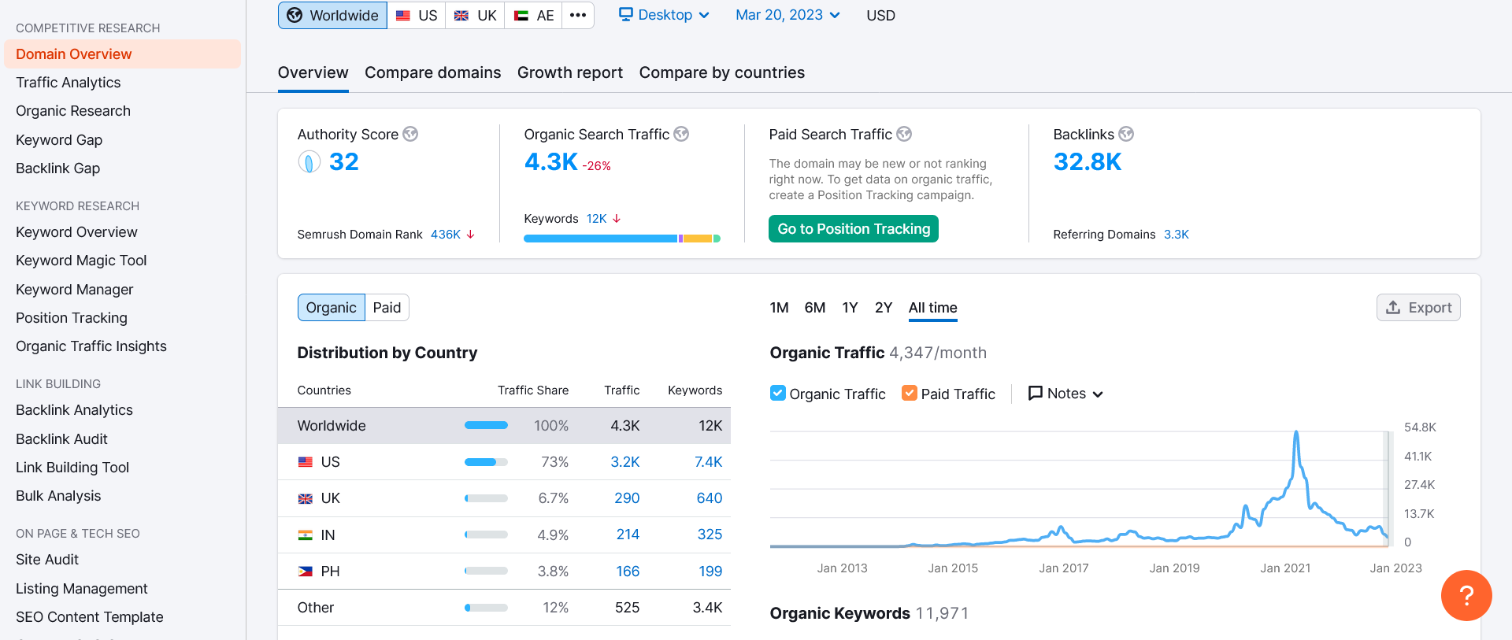Uncheck the Organic Traffic checkbox
1512x640 pixels.
click(x=778, y=394)
